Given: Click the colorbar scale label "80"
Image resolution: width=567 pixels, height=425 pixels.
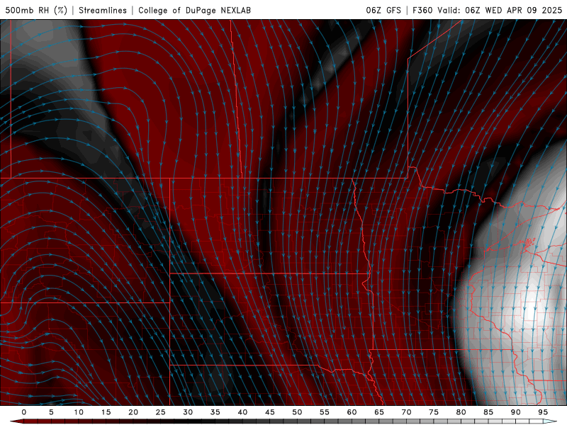Looking at the screenshot, I should click(461, 412).
